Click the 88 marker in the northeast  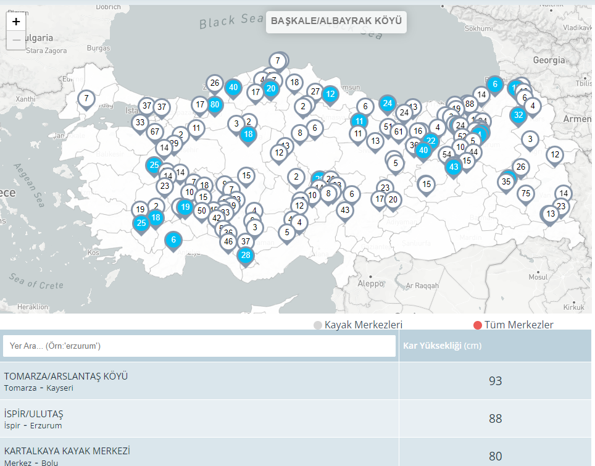click(x=470, y=104)
